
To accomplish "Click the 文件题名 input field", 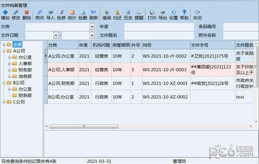I will click(159, 35).
